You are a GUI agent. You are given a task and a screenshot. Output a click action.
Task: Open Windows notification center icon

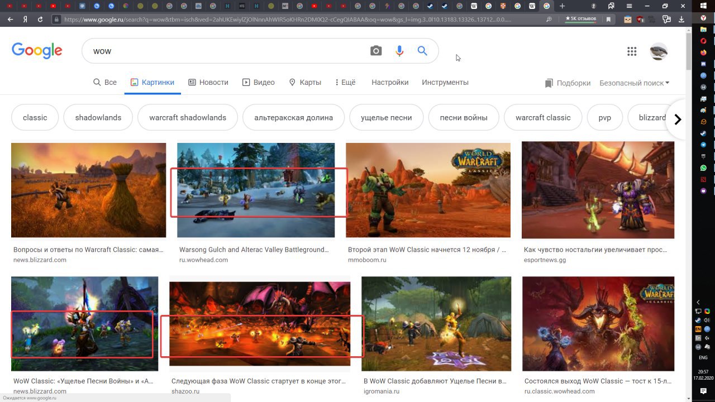coord(703,391)
